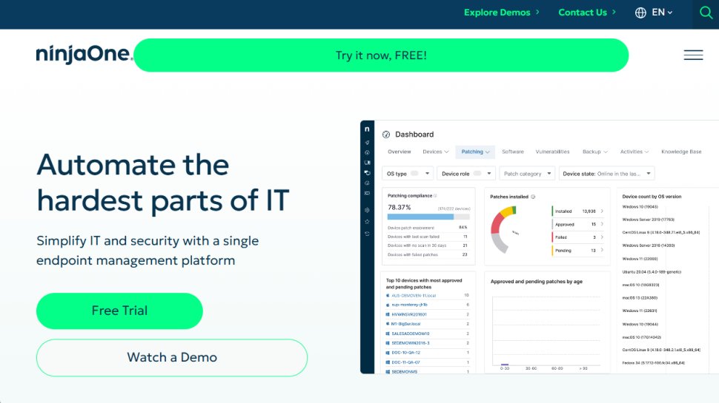Open the sup-monterey-jh1b device link
This screenshot has height=403, width=719.
click(x=409, y=305)
